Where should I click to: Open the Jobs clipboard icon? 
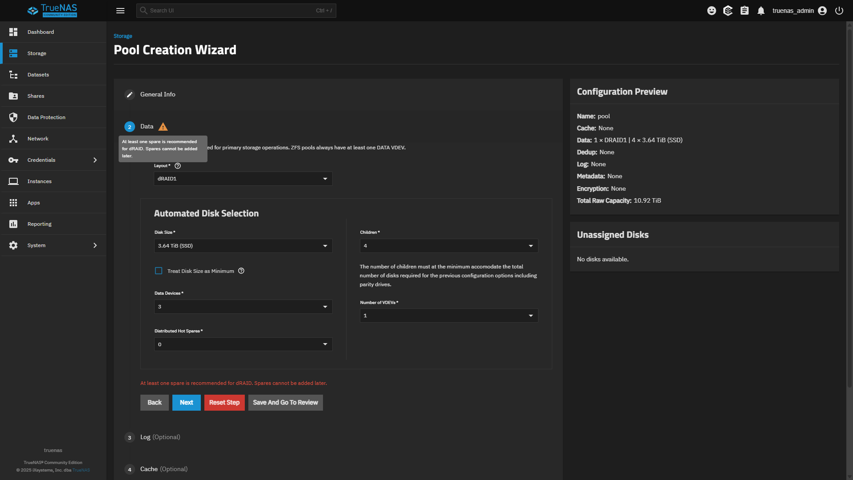[745, 11]
